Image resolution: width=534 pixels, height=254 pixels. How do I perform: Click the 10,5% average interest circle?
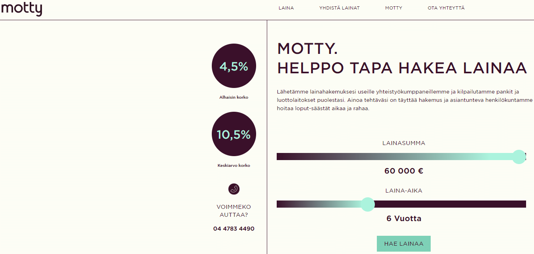coord(234,134)
